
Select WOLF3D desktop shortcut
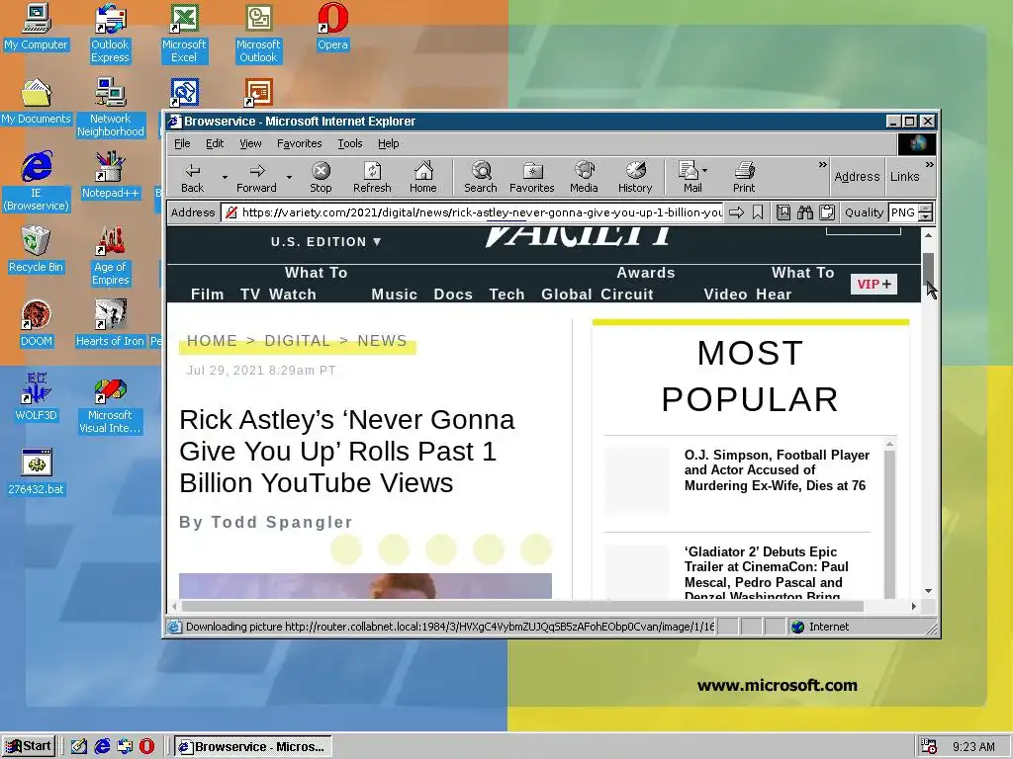click(37, 397)
